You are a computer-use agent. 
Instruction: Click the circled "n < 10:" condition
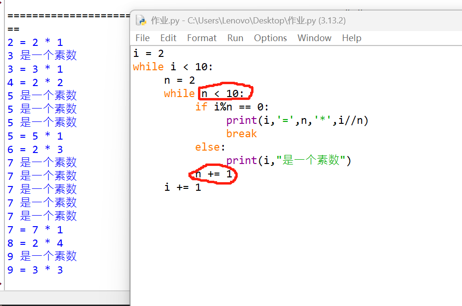coord(222,93)
